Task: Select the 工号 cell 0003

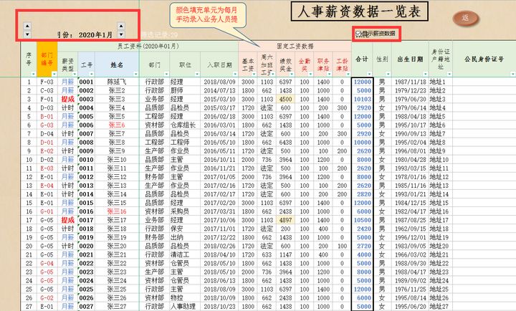Action: tap(86, 99)
